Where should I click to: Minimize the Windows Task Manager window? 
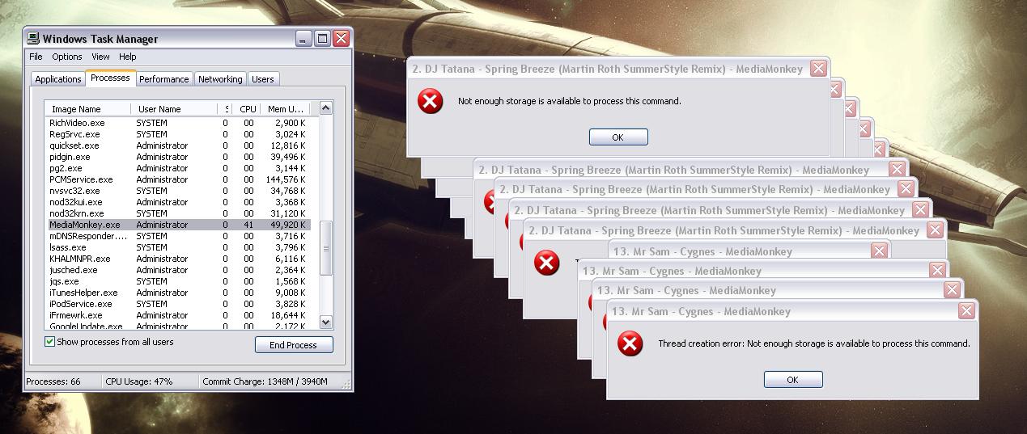click(x=303, y=38)
